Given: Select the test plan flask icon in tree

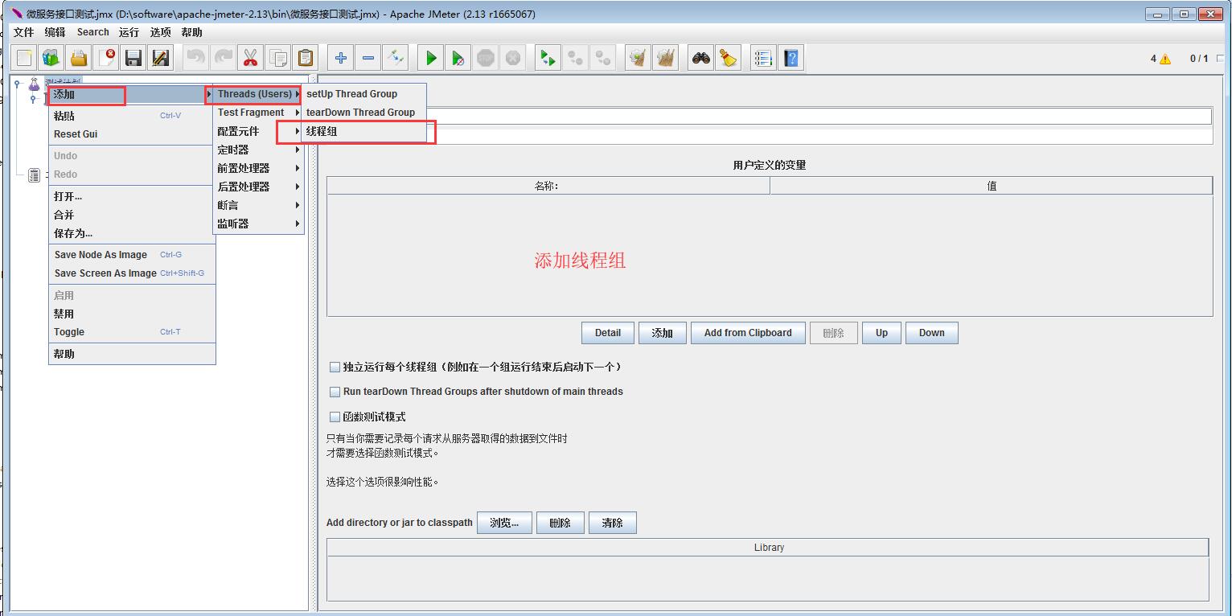Looking at the screenshot, I should pyautogui.click(x=34, y=84).
